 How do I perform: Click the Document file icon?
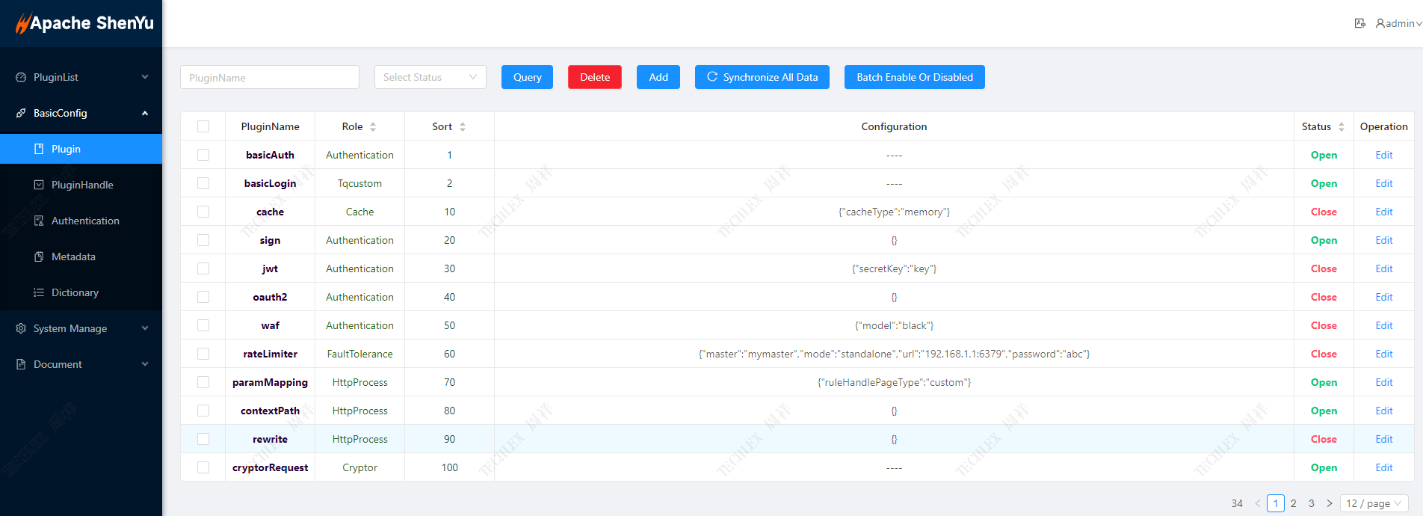tap(21, 364)
